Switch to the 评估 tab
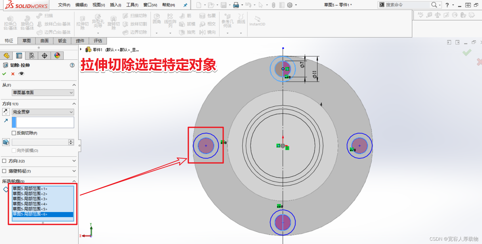Image resolution: width=482 pixels, height=244 pixels. (98, 41)
